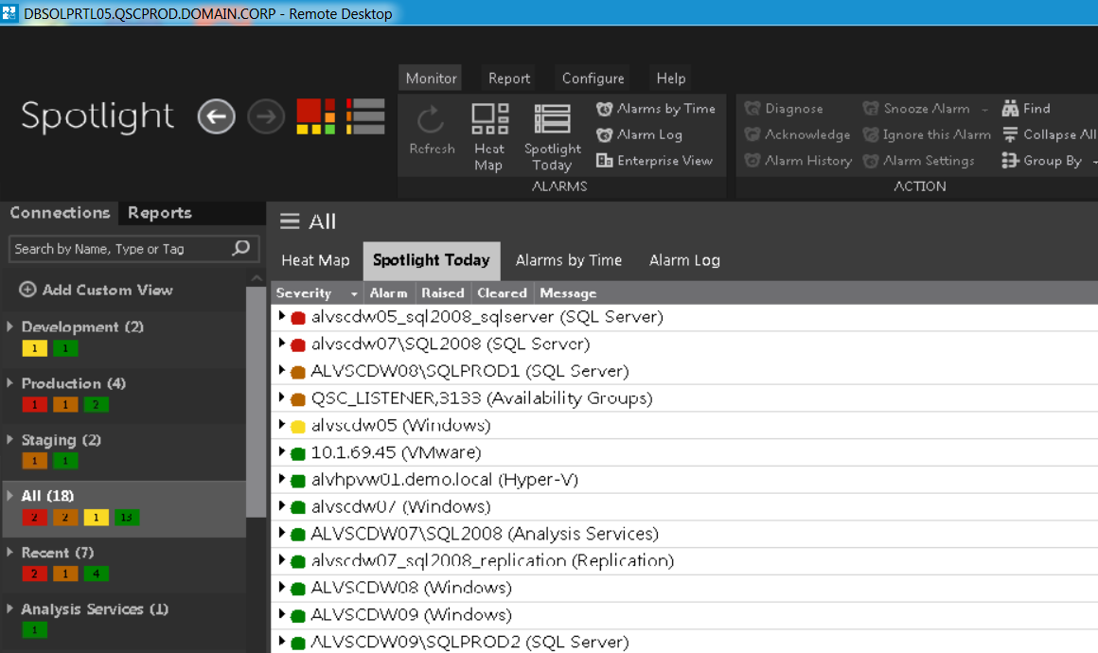Select alvhpvw01.demo.local (Hyper-V) row
The width and height of the screenshot is (1098, 653).
(x=684, y=480)
